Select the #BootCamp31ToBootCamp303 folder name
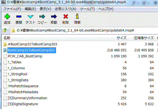158x109 pixels. pos(32,44)
